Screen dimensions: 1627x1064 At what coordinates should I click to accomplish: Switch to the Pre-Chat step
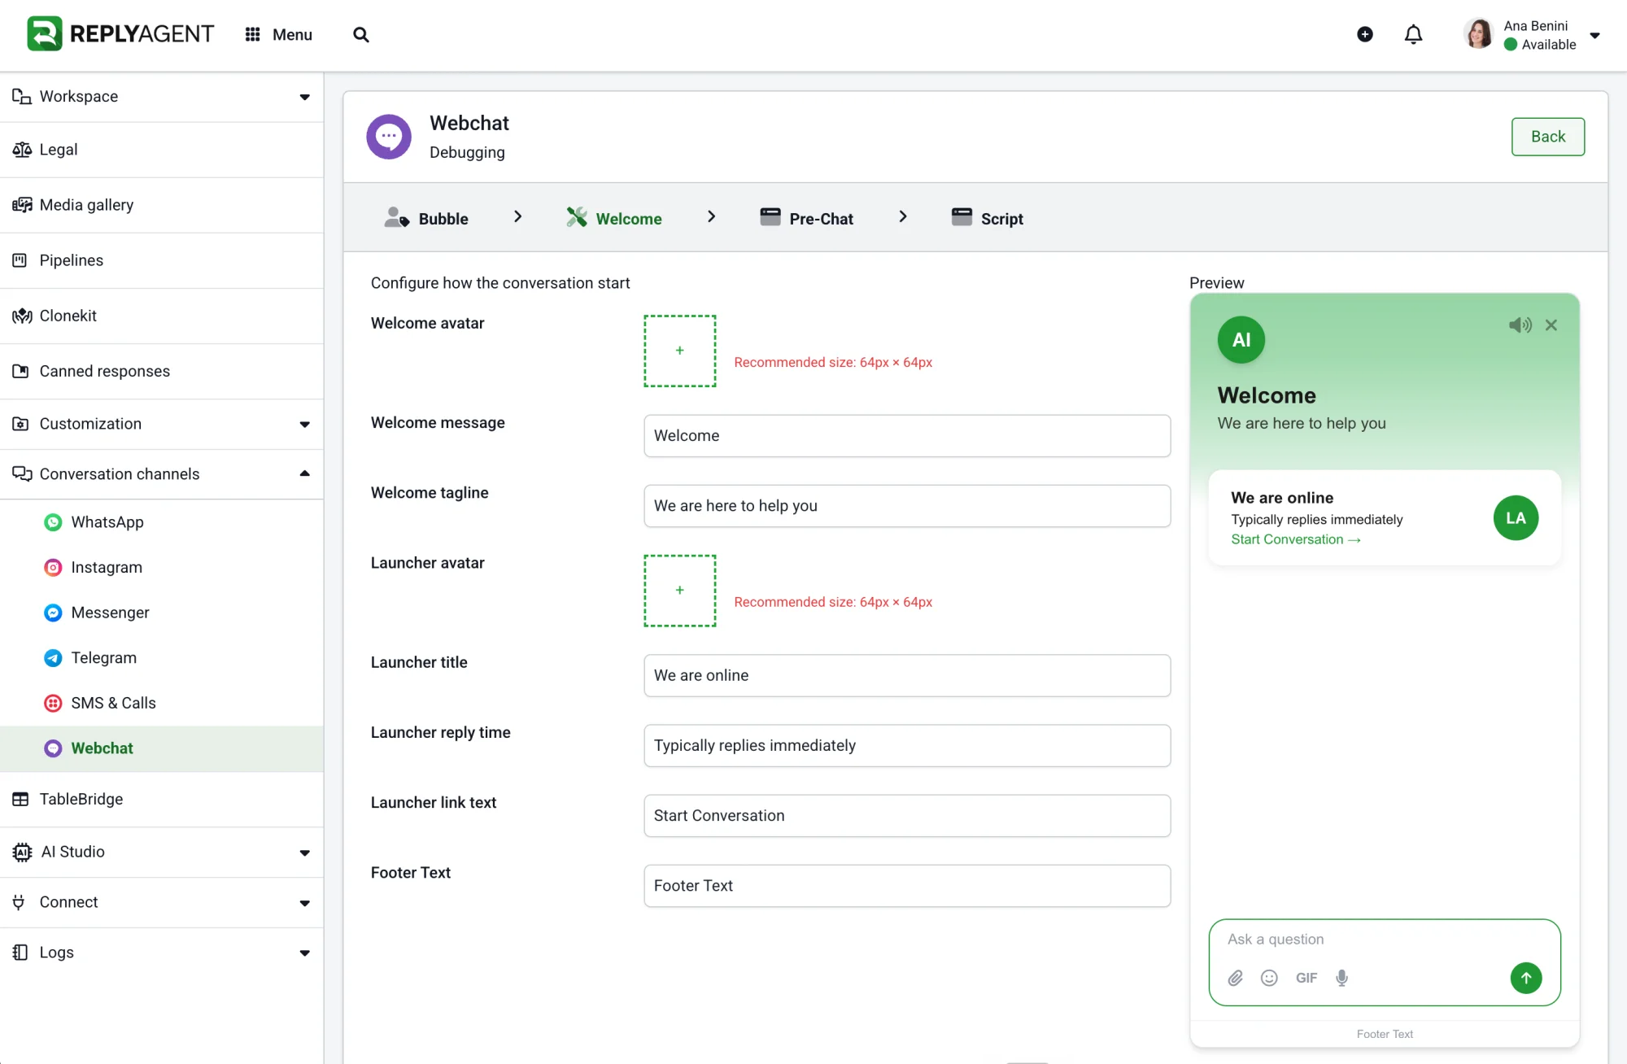click(x=806, y=218)
